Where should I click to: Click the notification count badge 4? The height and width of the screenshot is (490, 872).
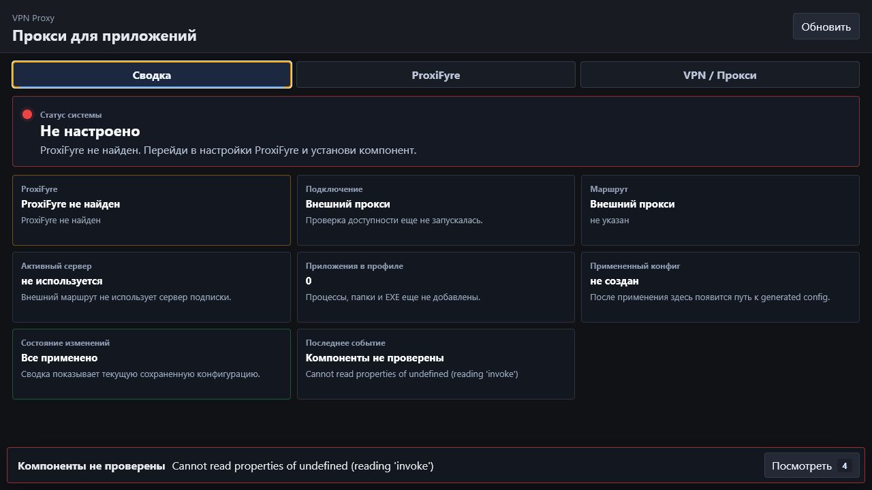tap(845, 465)
